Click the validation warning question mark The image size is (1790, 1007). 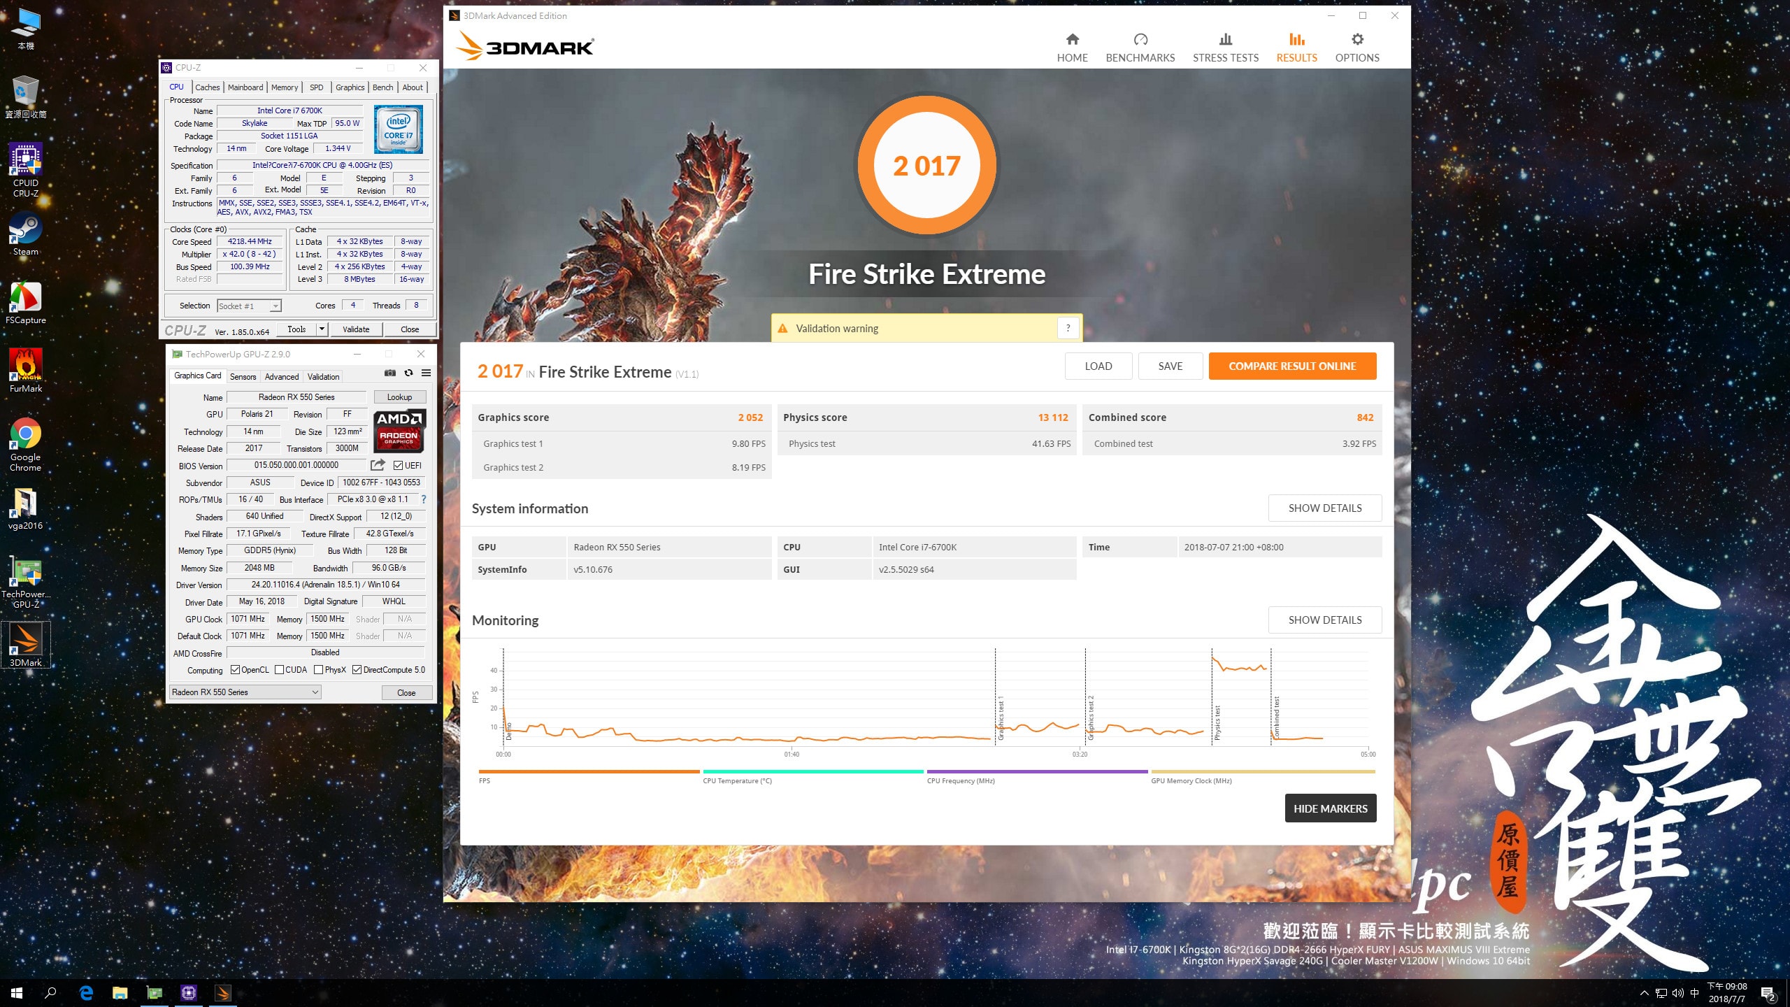coord(1068,328)
